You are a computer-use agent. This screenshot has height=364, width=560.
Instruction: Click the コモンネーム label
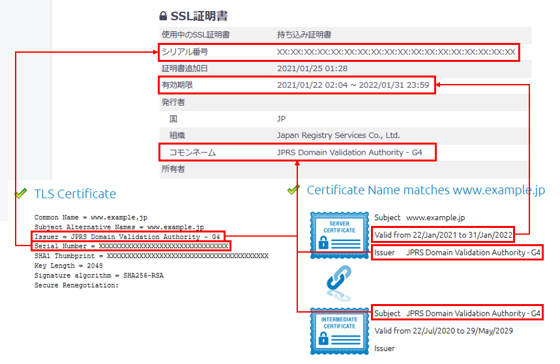[x=192, y=152]
